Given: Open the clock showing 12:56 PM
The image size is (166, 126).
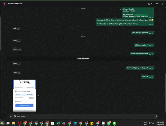Looking at the screenshot, I should coord(160,123).
